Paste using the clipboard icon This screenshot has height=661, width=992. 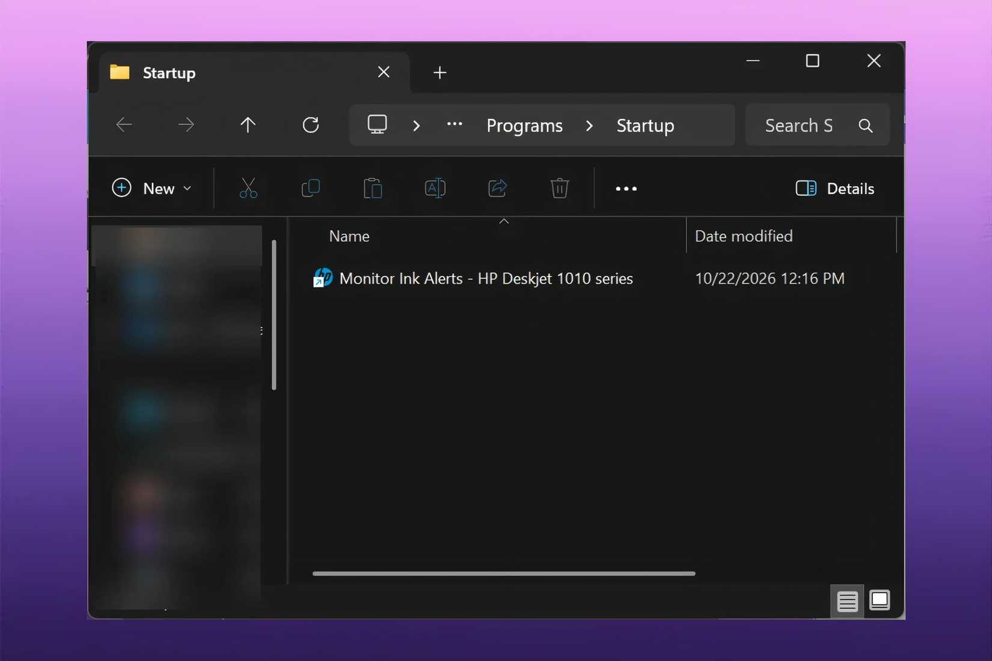[373, 188]
